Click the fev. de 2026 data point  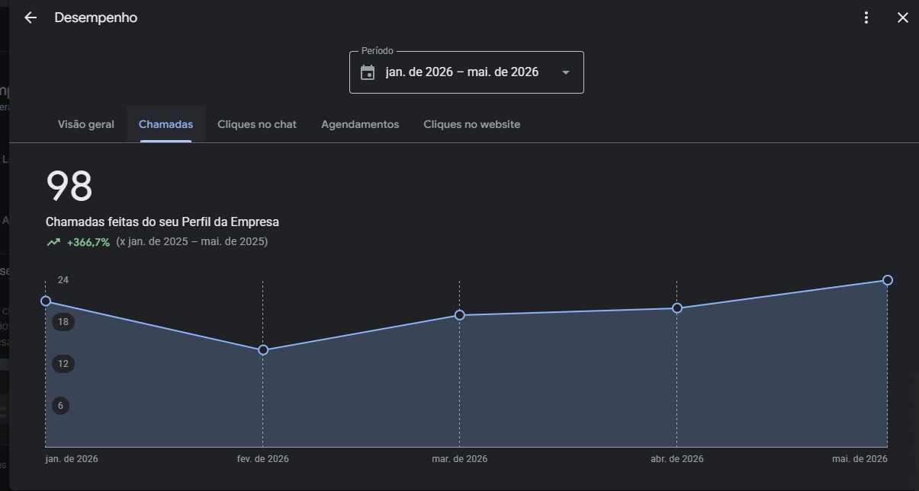tap(263, 350)
